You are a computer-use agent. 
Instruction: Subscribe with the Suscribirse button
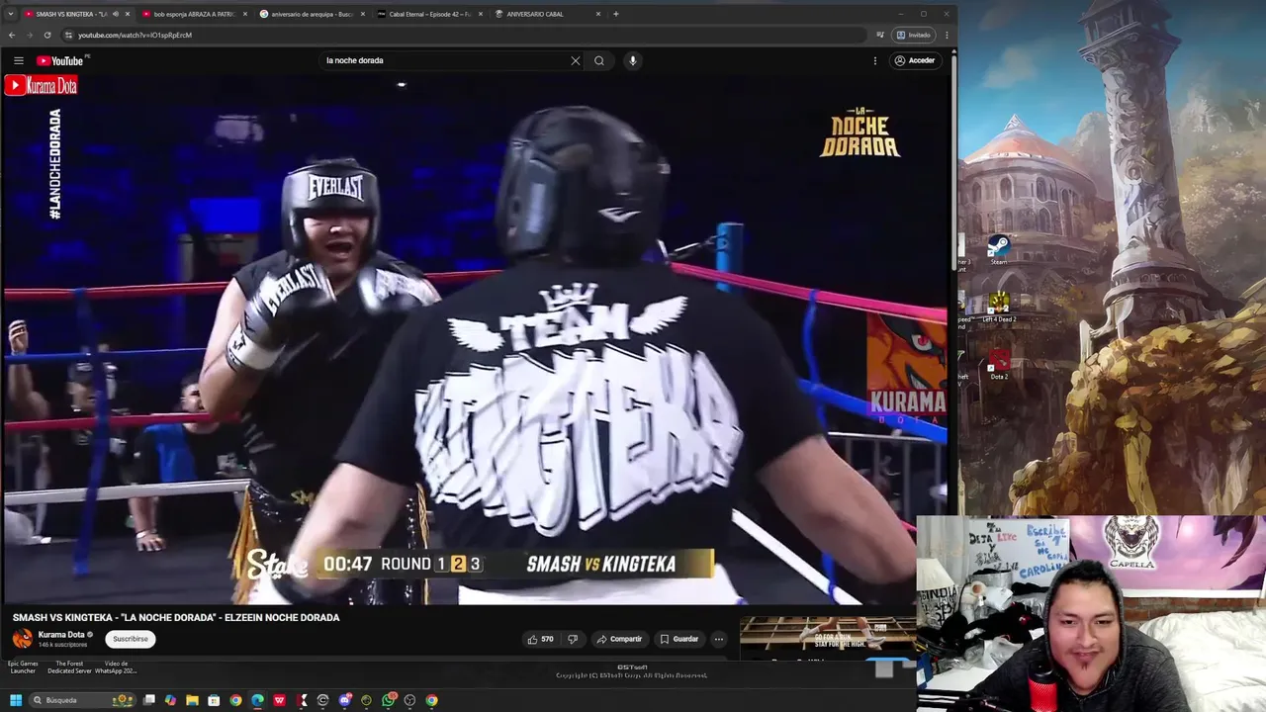131,639
